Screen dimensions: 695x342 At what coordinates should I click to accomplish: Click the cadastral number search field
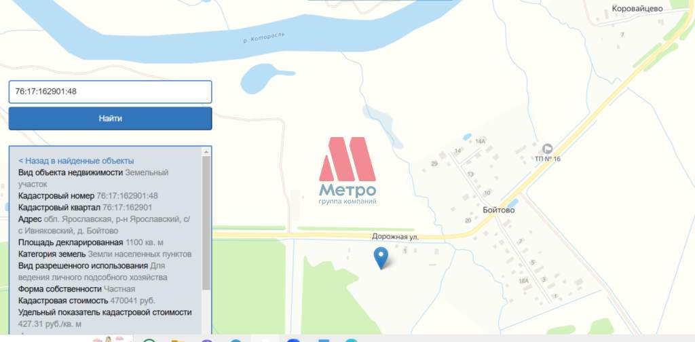pyautogui.click(x=110, y=92)
